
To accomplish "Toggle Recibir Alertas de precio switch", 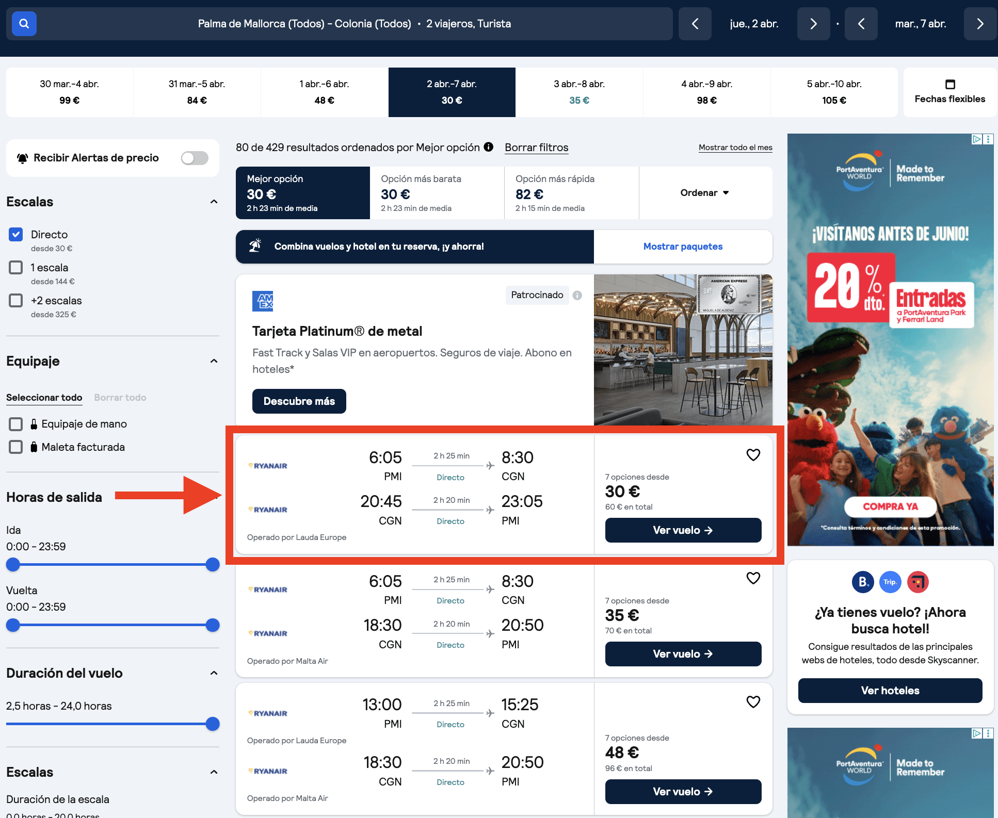I will pos(195,158).
